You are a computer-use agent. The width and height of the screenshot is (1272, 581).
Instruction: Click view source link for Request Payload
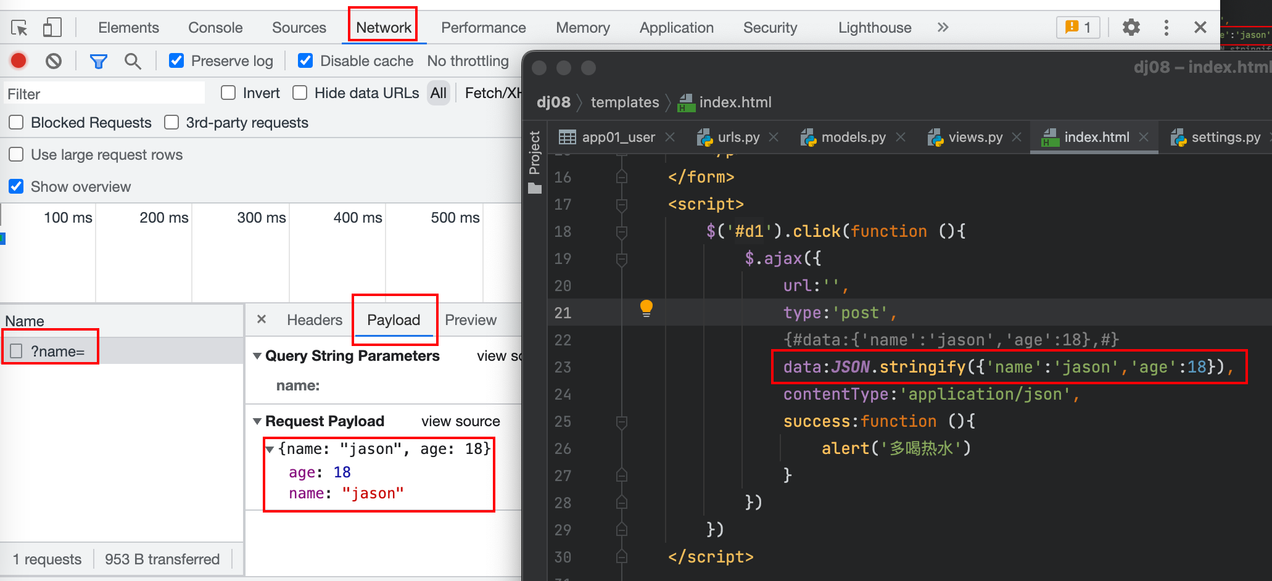[461, 421]
